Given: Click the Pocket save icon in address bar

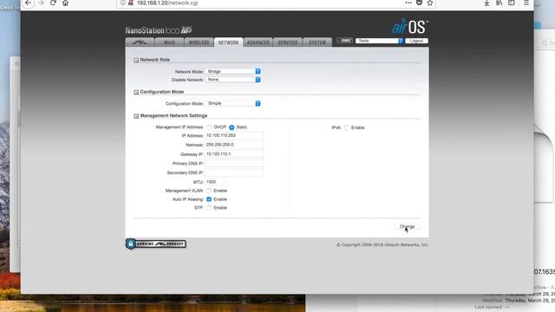Looking at the screenshot, I should tap(419, 3).
